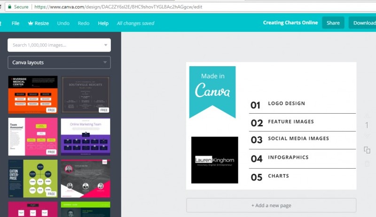Open the Help menu

click(103, 23)
